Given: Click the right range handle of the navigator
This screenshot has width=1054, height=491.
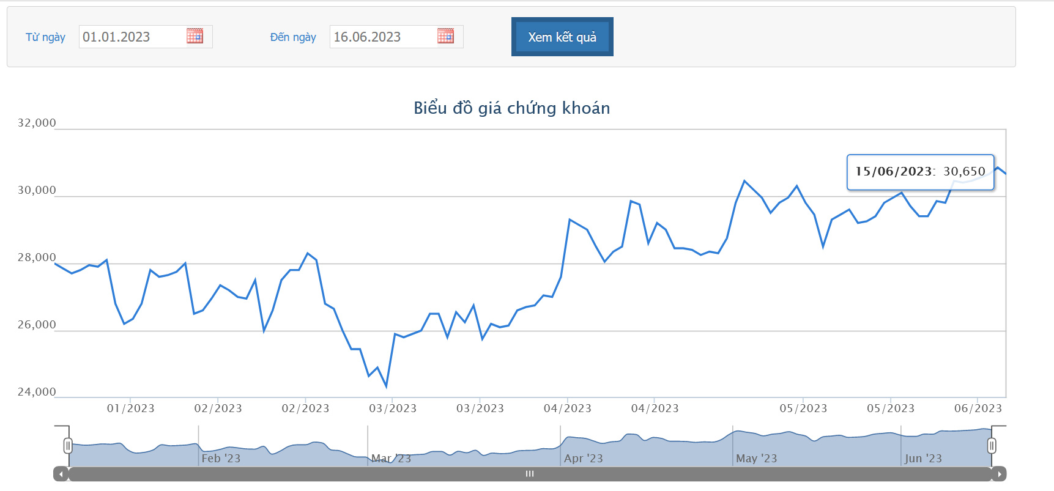Looking at the screenshot, I should click(992, 446).
